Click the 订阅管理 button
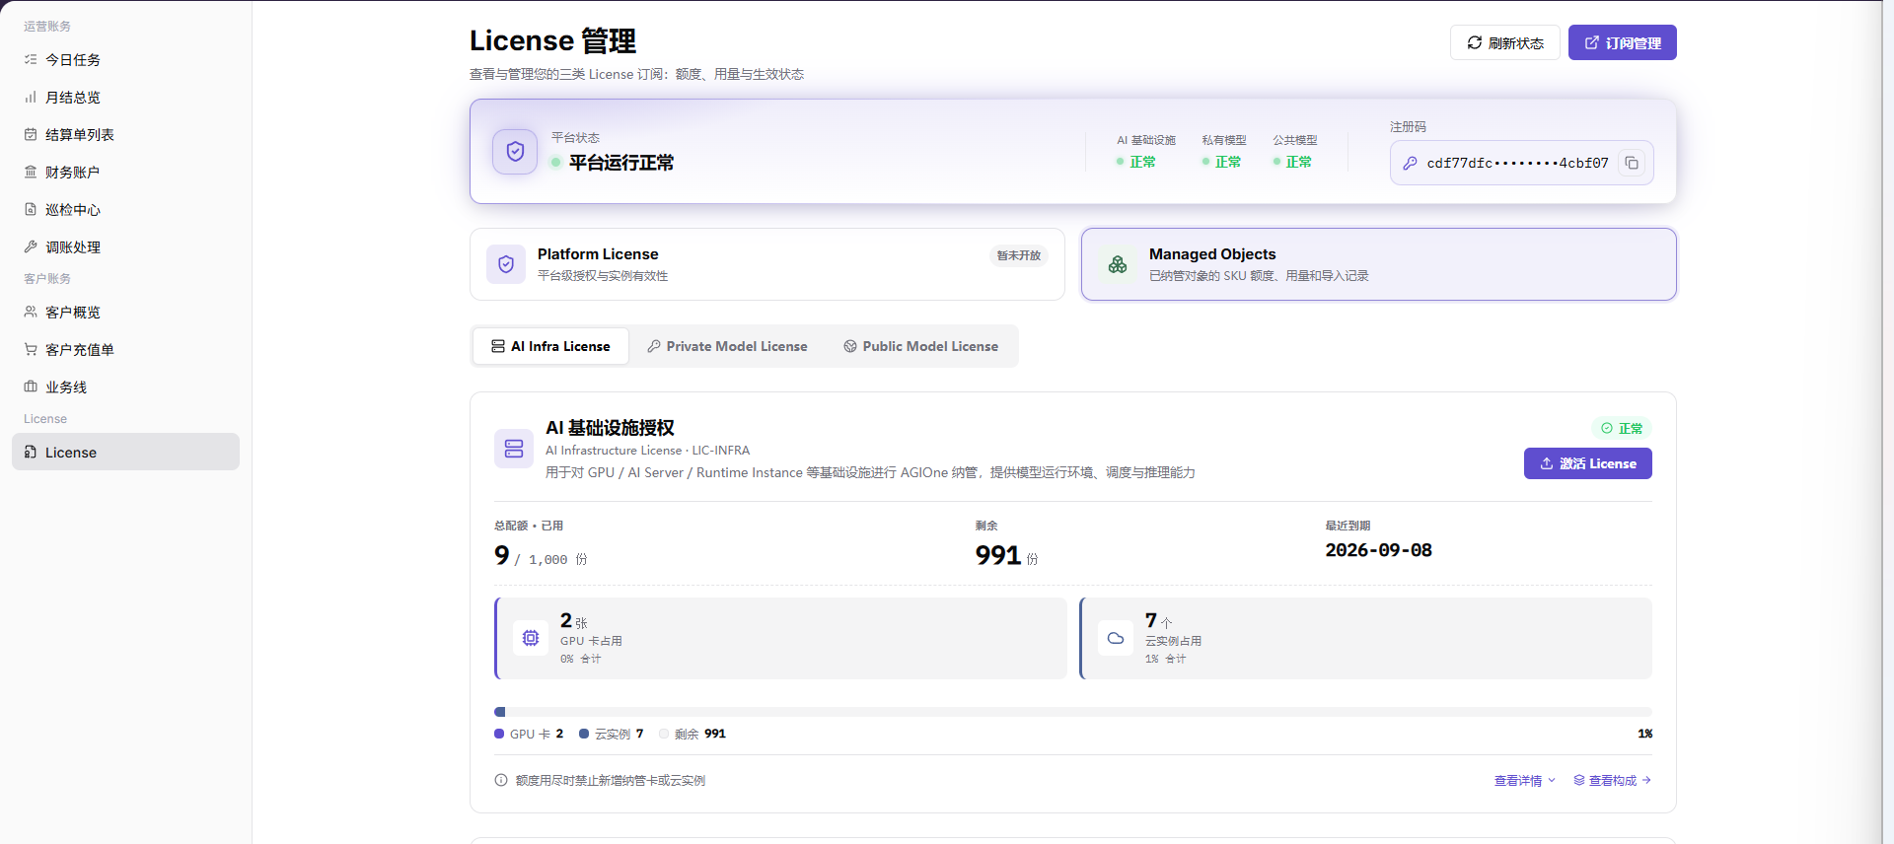The image size is (1894, 844). (x=1622, y=42)
